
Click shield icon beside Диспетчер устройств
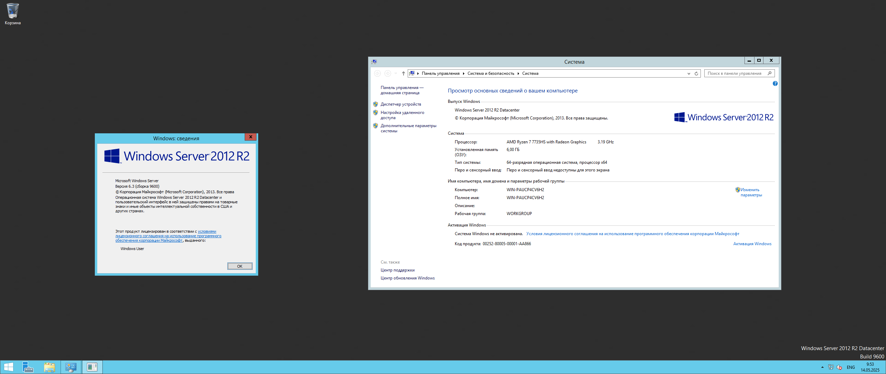[x=376, y=104]
